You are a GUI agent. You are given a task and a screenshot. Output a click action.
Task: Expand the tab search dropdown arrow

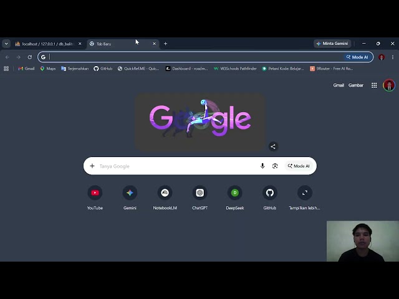[6, 44]
